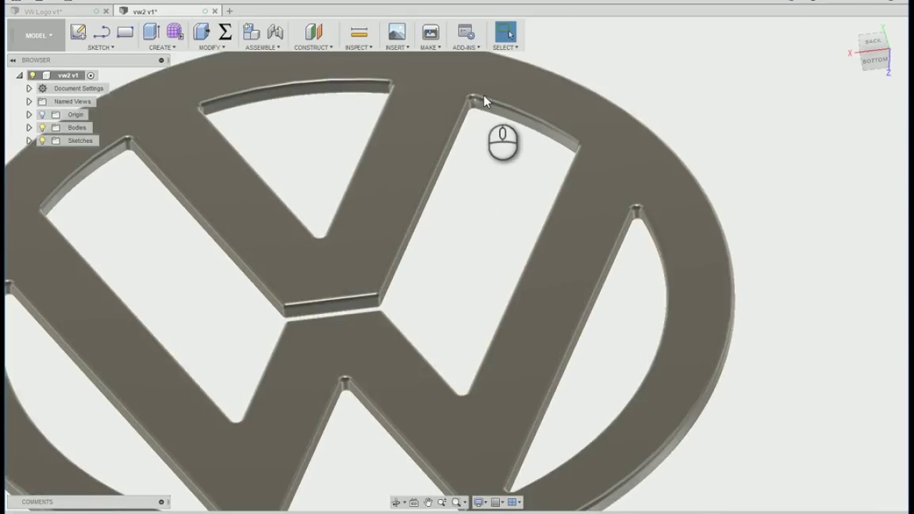Expand the Bodies tree node
The image size is (914, 514).
pyautogui.click(x=29, y=128)
